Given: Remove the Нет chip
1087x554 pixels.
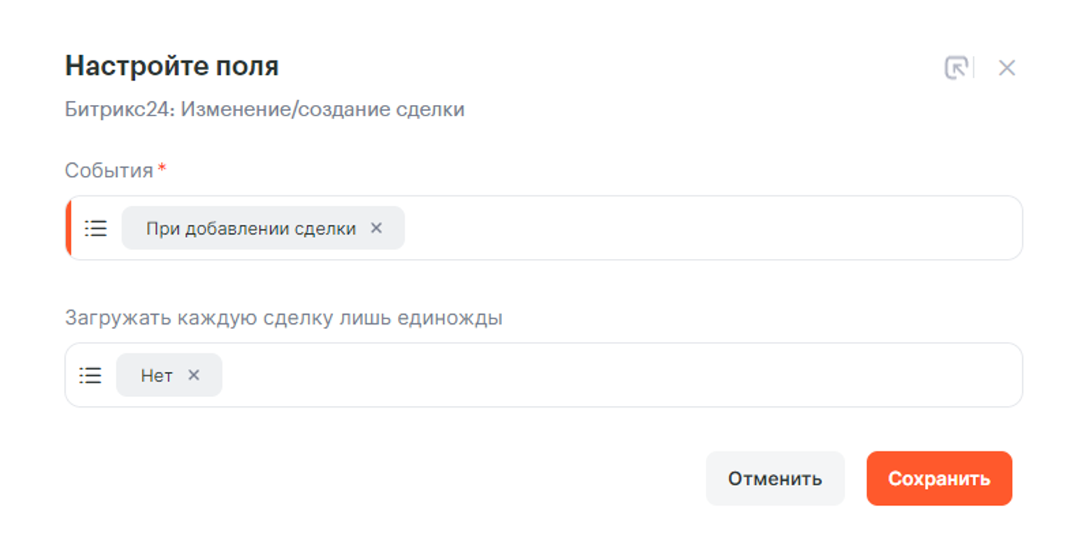Looking at the screenshot, I should [x=194, y=375].
